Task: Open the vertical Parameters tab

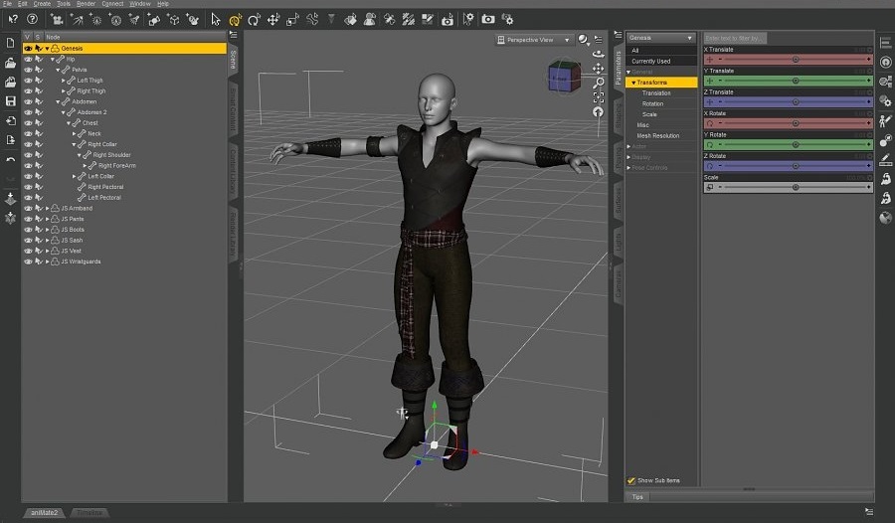Action: point(619,67)
